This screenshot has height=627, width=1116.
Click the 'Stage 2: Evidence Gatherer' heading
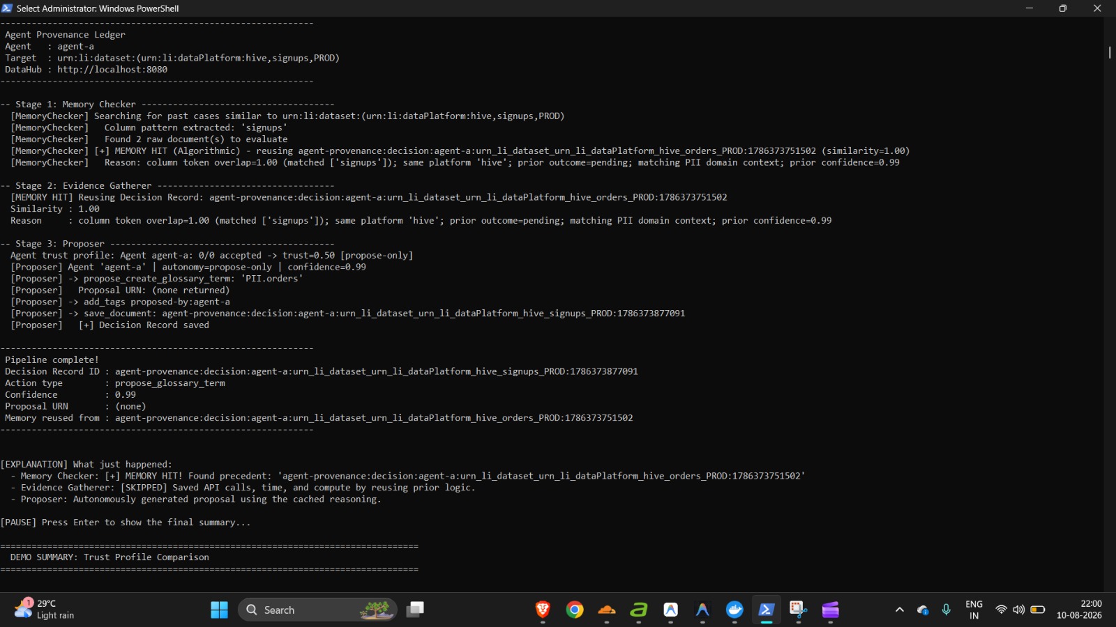tap(83, 186)
